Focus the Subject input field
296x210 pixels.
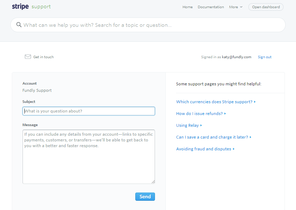pos(89,111)
